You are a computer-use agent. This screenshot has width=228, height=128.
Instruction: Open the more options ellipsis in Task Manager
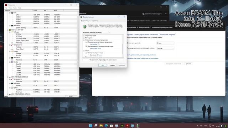coord(166,14)
